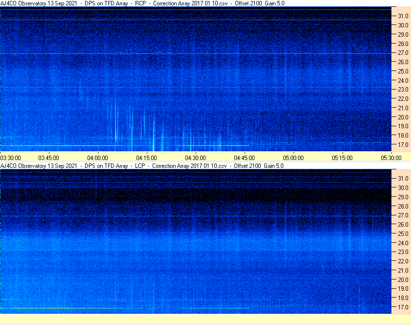Click the 03:45:00 time axis label

(x=49, y=158)
